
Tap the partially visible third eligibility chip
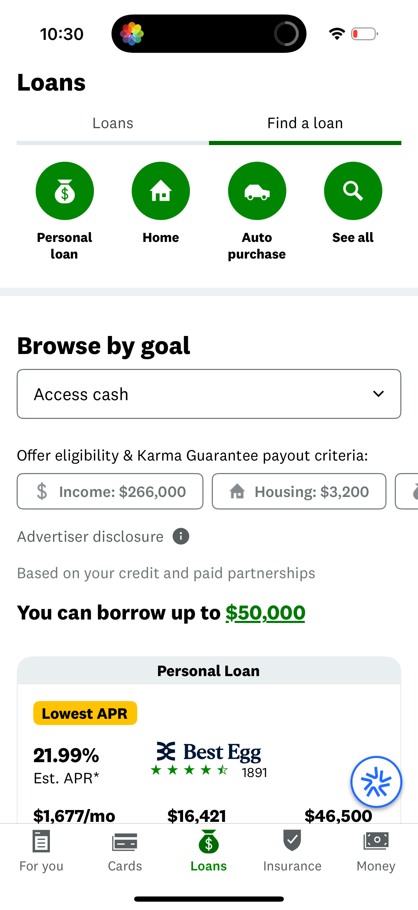point(409,491)
